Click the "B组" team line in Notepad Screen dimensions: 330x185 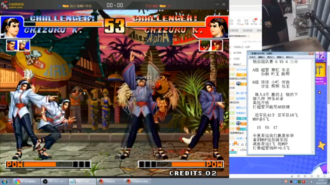tap(271, 82)
